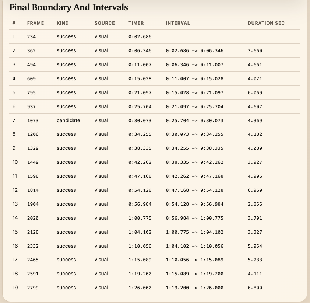Click the Final Boundary And Intervals heading
The width and height of the screenshot is (310, 303).
68,7
